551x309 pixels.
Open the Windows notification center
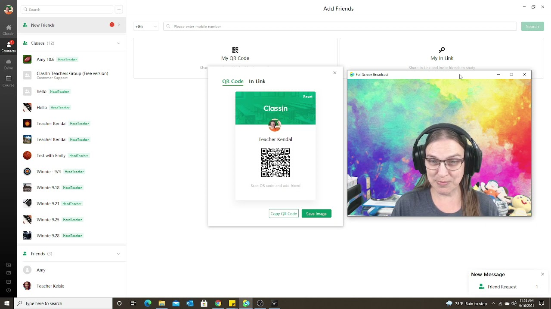542,303
